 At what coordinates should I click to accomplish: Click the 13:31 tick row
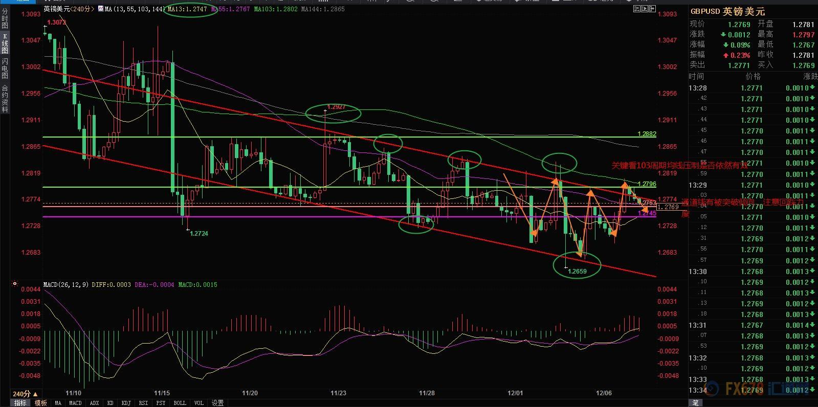(x=752, y=325)
